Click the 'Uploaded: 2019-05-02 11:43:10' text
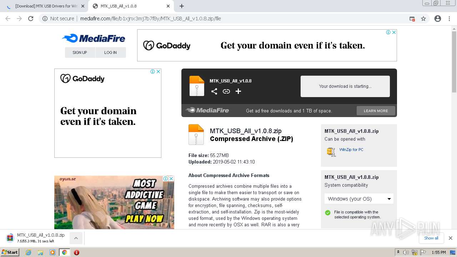The height and width of the screenshot is (257, 457). [222, 162]
